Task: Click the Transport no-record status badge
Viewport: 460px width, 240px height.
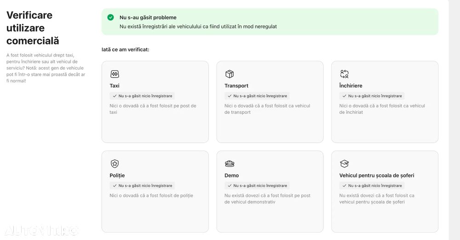Action: (257, 96)
